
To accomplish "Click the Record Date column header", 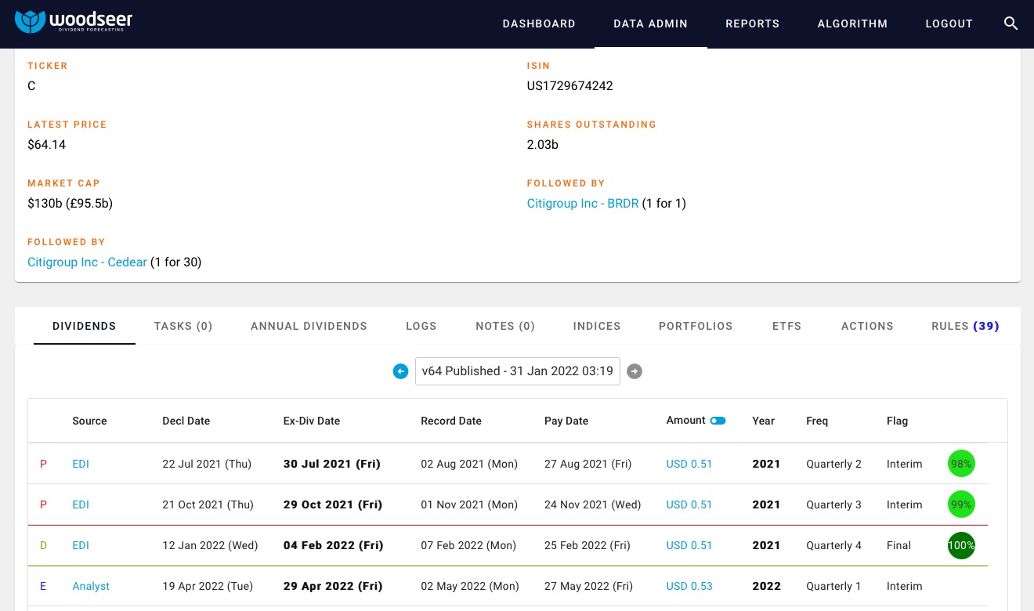I will (x=451, y=421).
